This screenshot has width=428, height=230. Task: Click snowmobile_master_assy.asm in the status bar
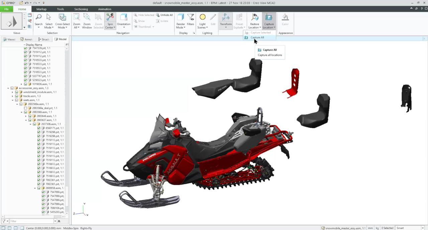click(343, 228)
